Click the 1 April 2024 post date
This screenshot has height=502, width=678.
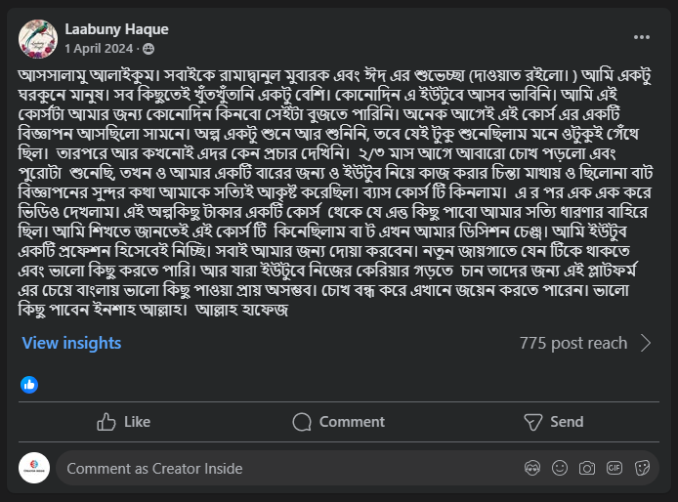tap(101, 48)
